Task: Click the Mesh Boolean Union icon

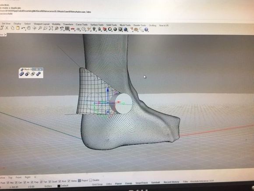Action: 21,74
